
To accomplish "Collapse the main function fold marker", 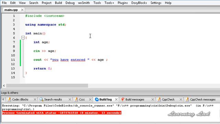I will 23,38.
